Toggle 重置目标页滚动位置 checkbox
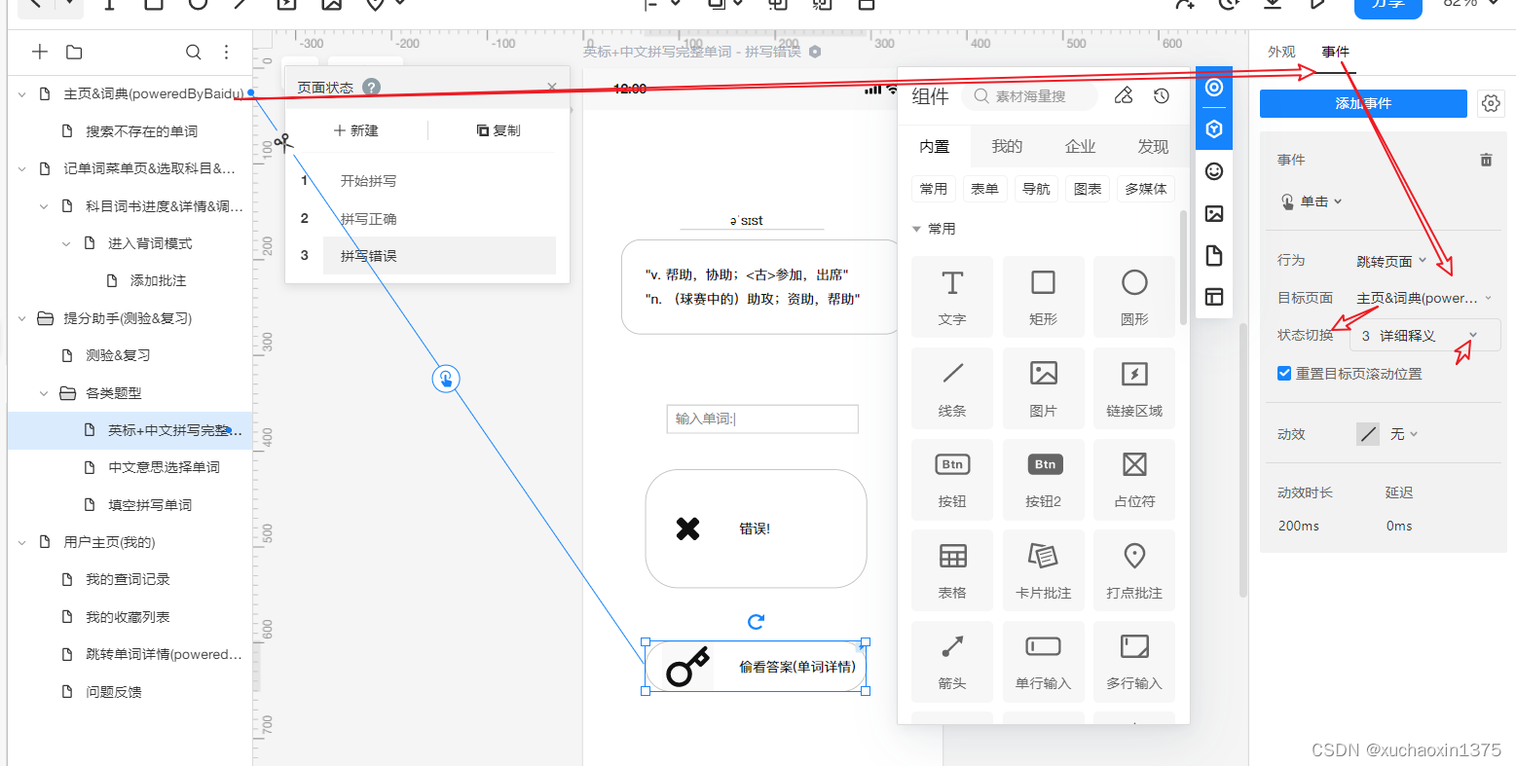 (x=1284, y=374)
